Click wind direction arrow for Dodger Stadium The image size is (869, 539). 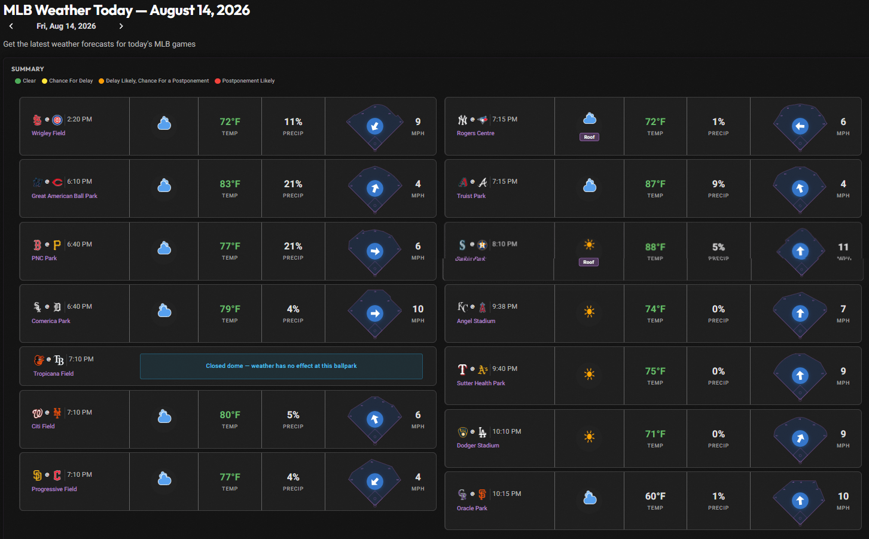800,438
